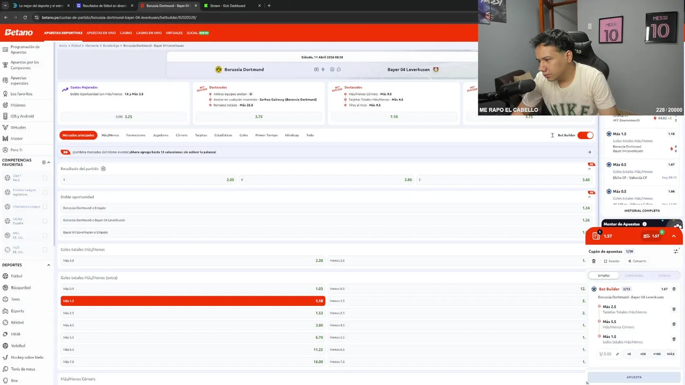Click match stats icon in header
685x385 pixels.
(x=332, y=70)
